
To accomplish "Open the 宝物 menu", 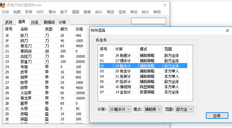I will (x=122, y=12).
